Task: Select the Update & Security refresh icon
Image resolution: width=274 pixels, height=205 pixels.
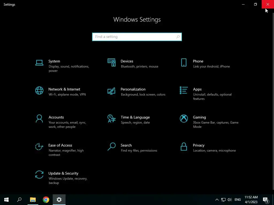Action: [39, 175]
